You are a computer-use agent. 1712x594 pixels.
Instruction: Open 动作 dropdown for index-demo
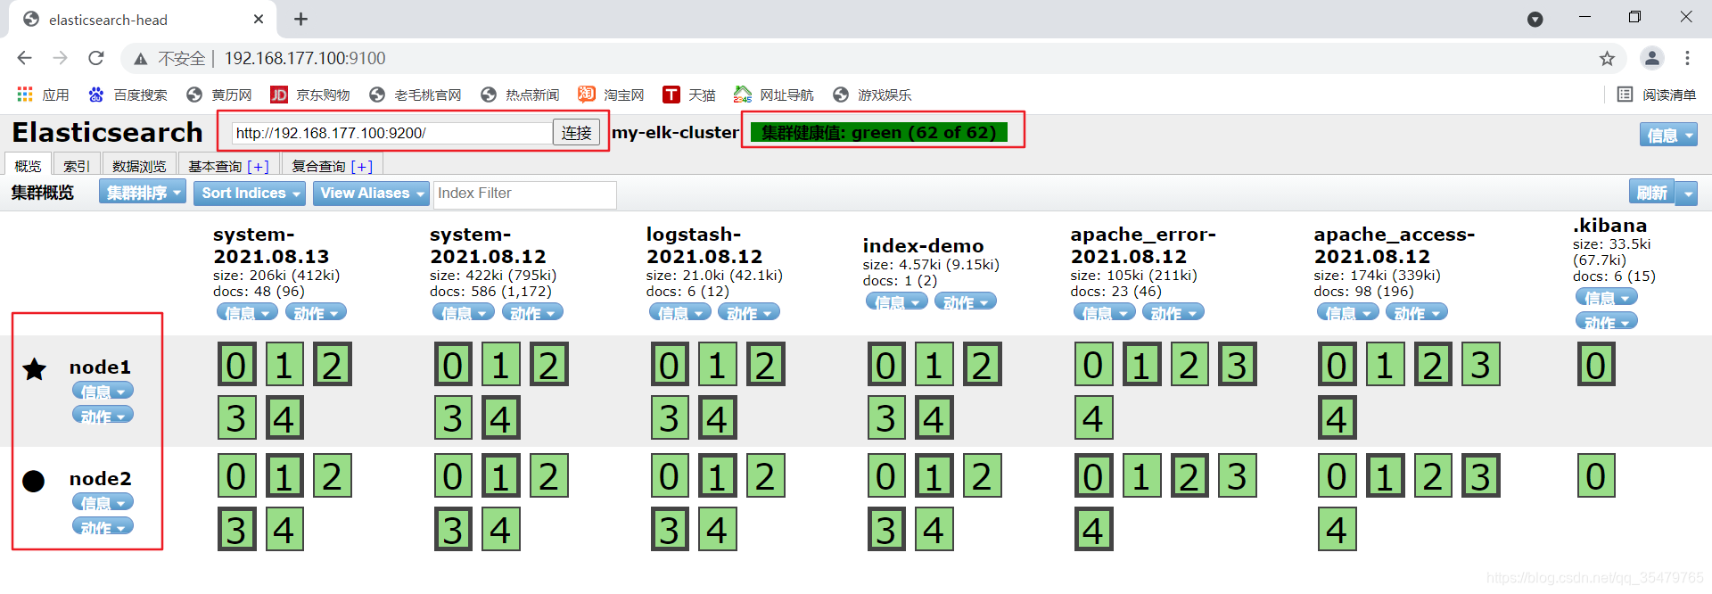click(x=965, y=301)
